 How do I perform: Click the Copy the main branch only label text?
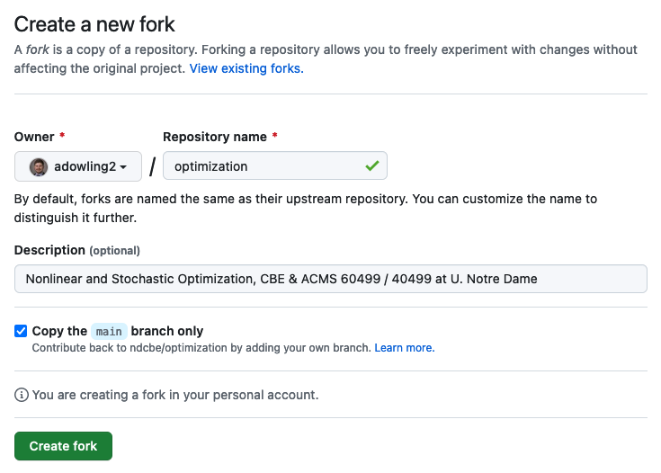point(118,331)
